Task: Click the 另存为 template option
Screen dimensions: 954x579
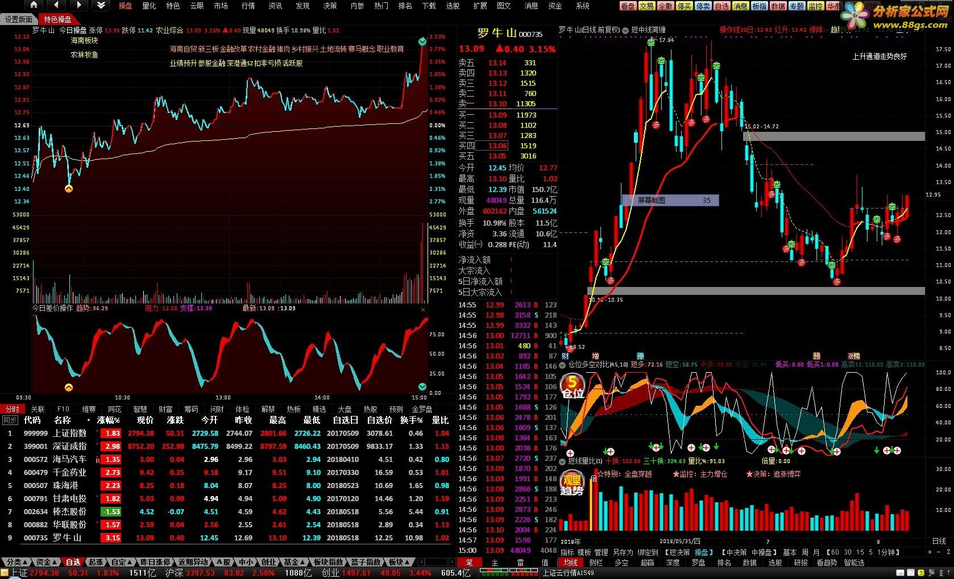Action: 623,552
